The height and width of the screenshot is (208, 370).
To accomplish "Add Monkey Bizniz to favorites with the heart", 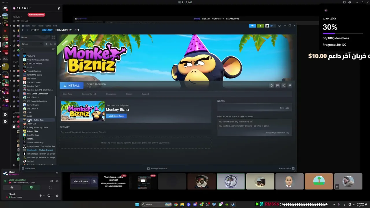I will coord(290,86).
